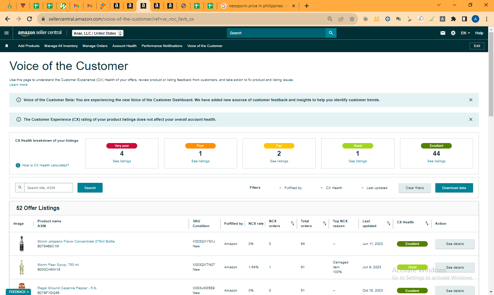Click the Search button next to the ASIN field
The width and height of the screenshot is (494, 295).
click(90, 188)
